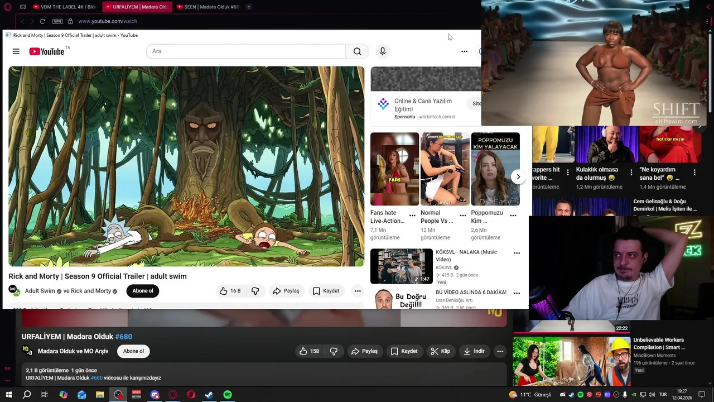Open the Sponsorlu workintech.com.tr ad link

coord(437,117)
